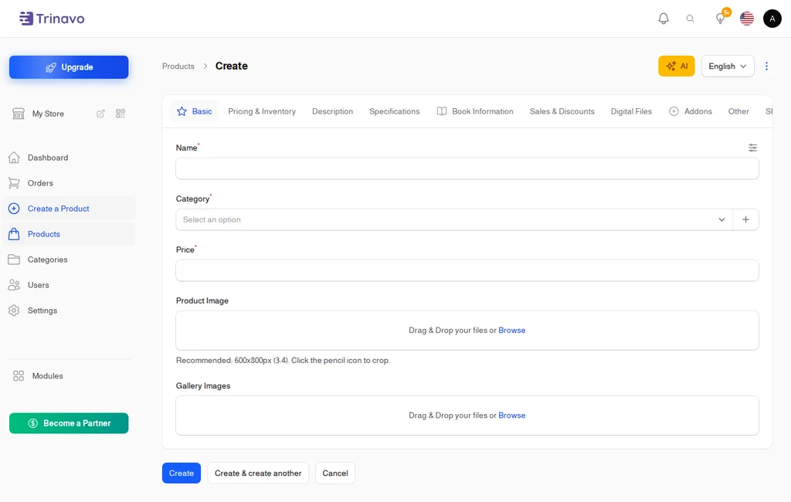Focus the Price input field
791x502 pixels.
click(x=467, y=270)
